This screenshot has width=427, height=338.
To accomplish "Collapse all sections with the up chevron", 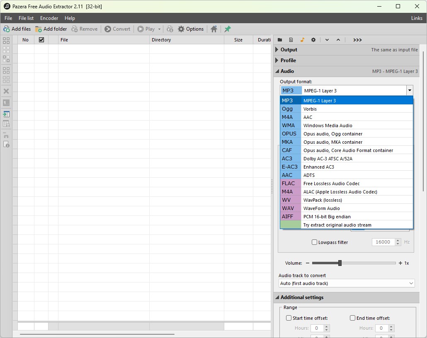I will [338, 40].
